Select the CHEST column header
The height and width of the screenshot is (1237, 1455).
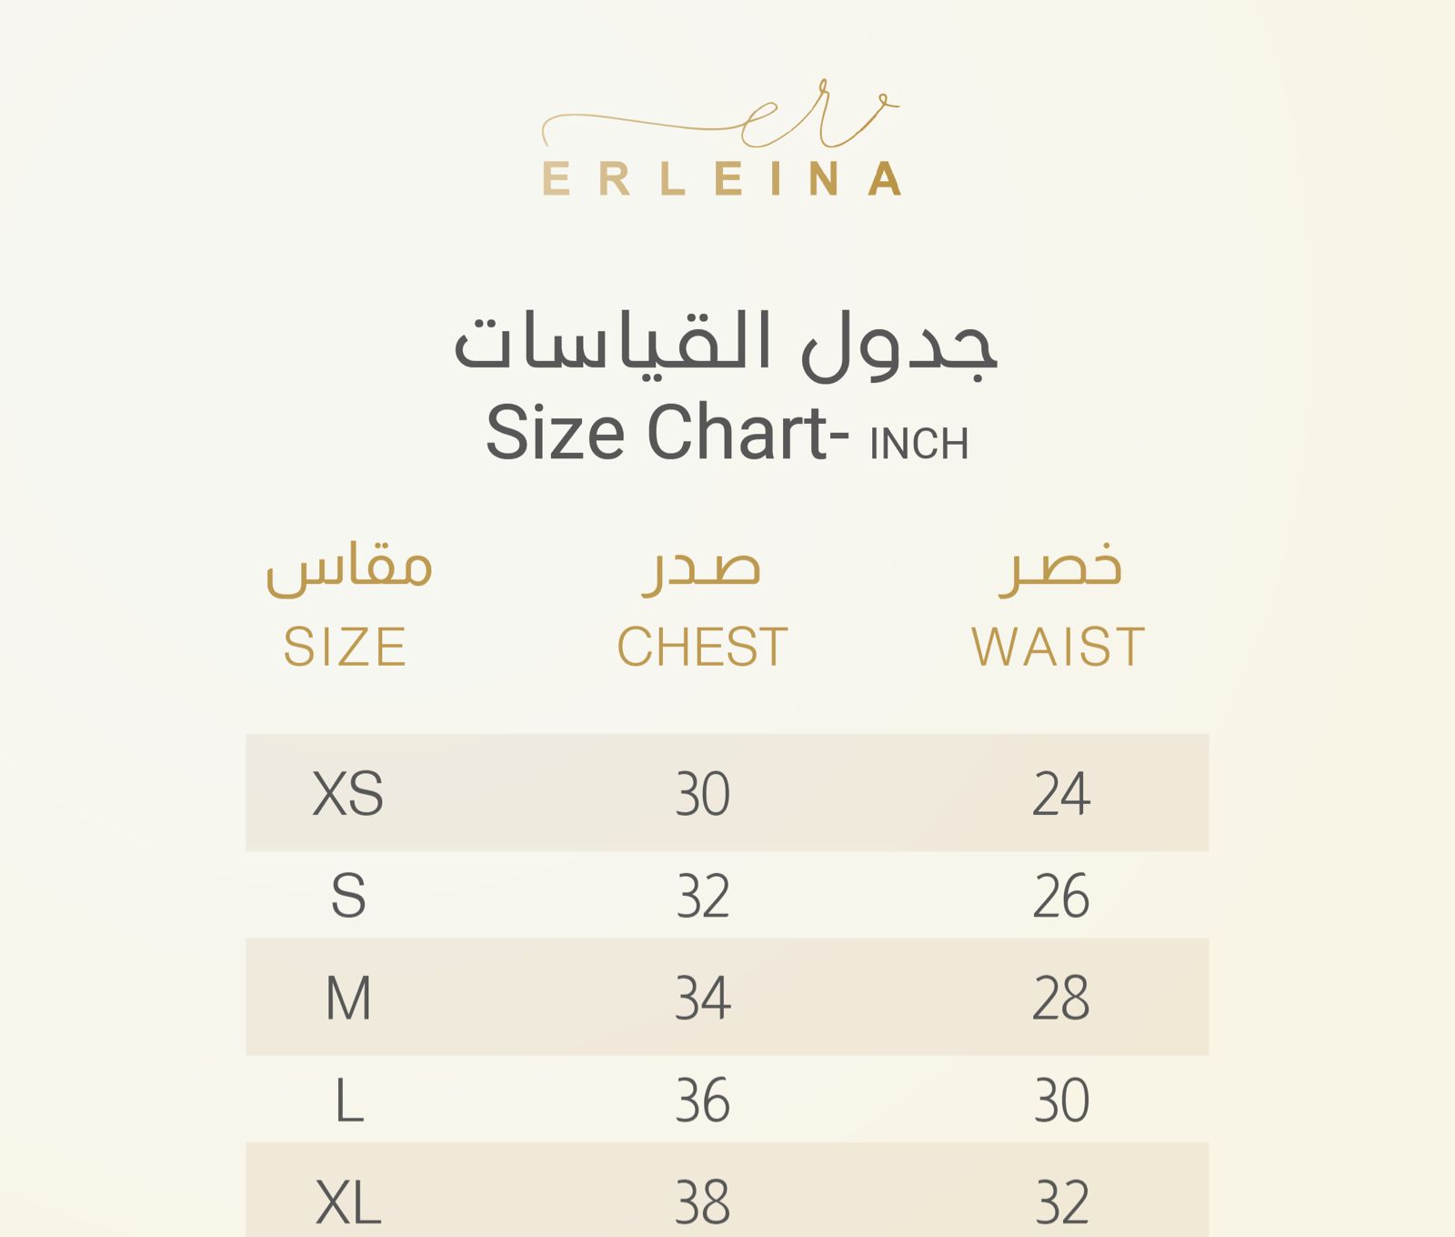pyautogui.click(x=702, y=647)
